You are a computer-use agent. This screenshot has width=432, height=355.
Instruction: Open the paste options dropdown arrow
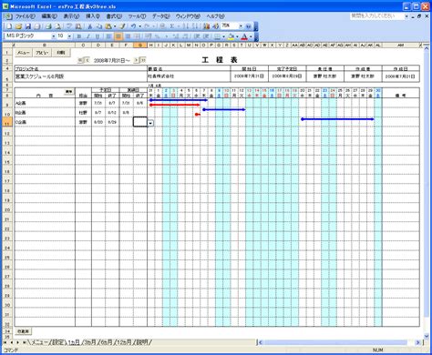point(115,26)
